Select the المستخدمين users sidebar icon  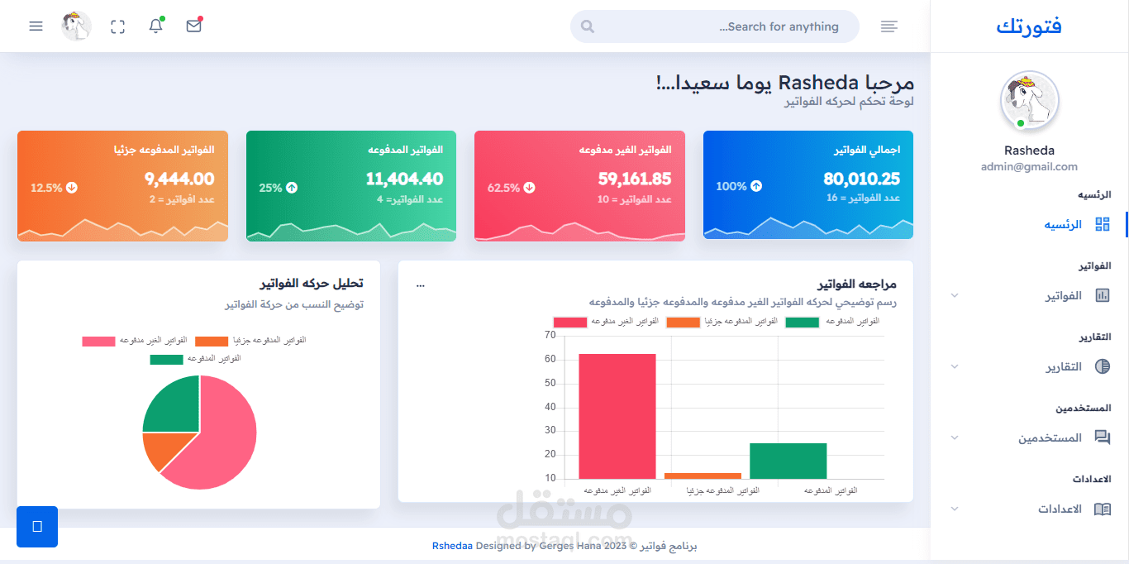[x=1102, y=437]
